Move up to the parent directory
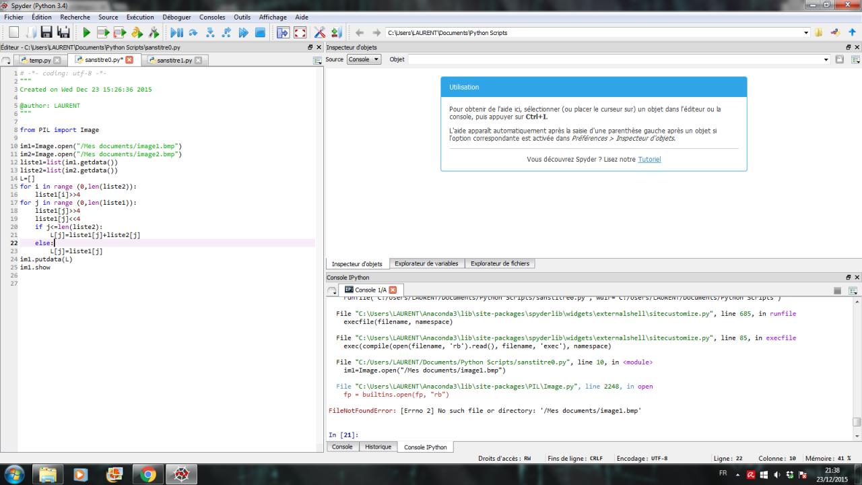The height and width of the screenshot is (485, 862). pyautogui.click(x=853, y=32)
